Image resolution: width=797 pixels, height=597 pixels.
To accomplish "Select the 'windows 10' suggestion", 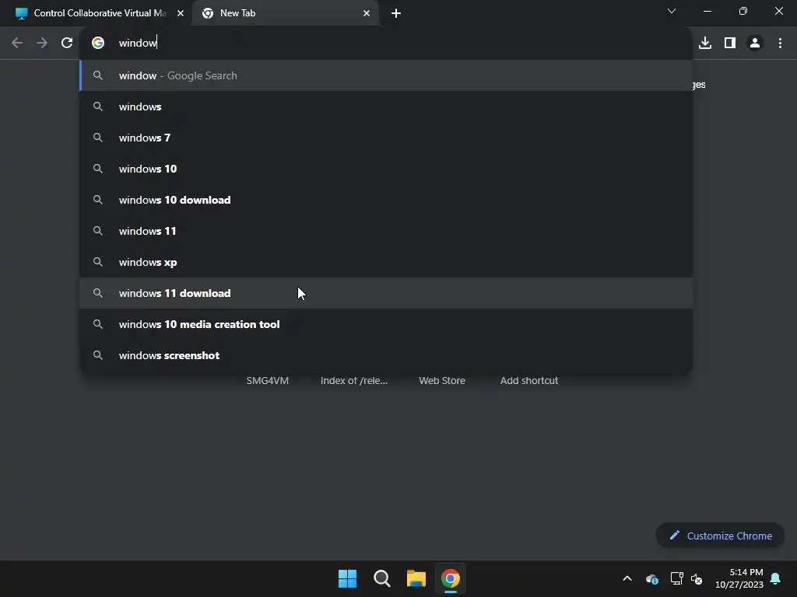I will (x=386, y=169).
